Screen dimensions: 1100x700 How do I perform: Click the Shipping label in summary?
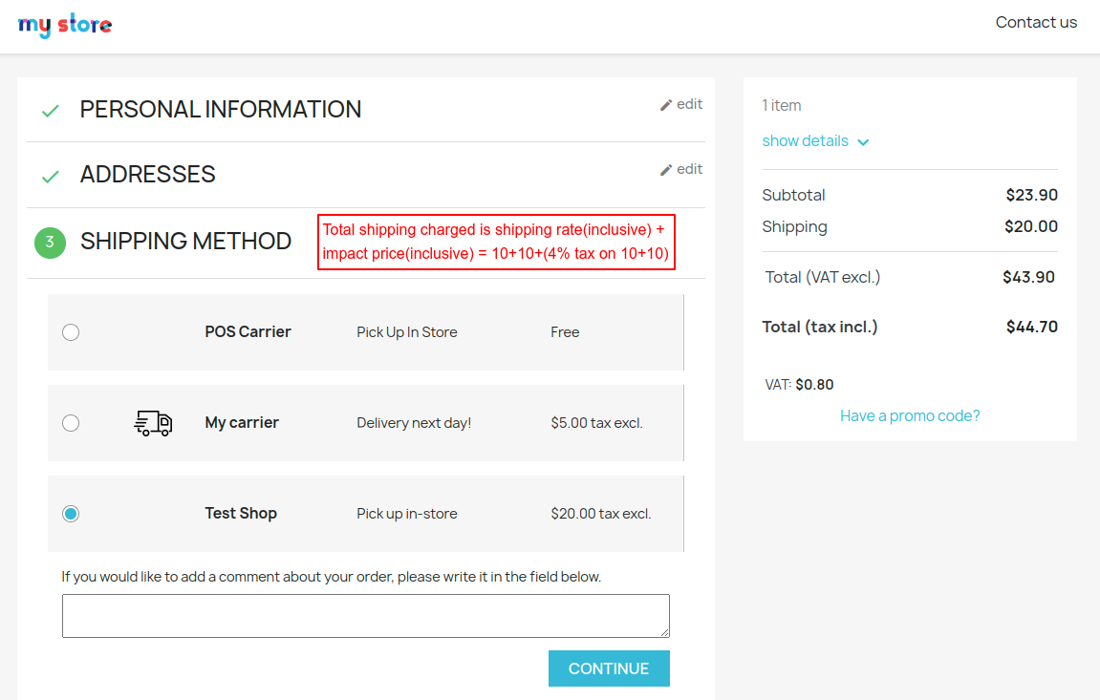click(x=795, y=227)
